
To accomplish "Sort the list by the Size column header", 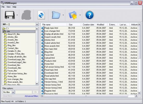I will [74, 25].
